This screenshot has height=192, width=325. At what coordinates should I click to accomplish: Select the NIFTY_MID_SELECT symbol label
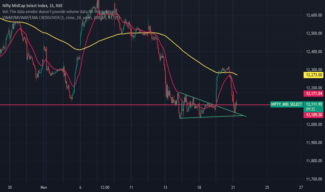(287, 104)
